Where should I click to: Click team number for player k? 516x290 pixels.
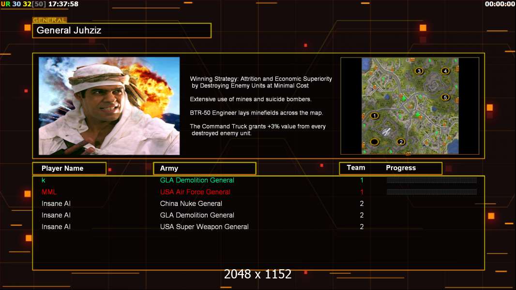[x=362, y=180]
